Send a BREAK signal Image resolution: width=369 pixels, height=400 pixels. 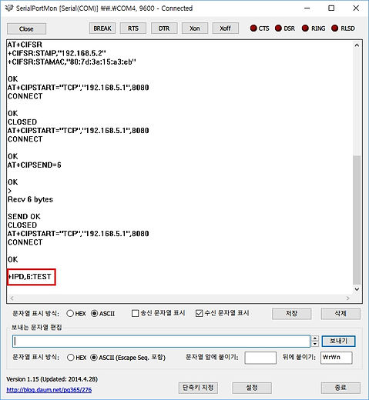pos(102,28)
